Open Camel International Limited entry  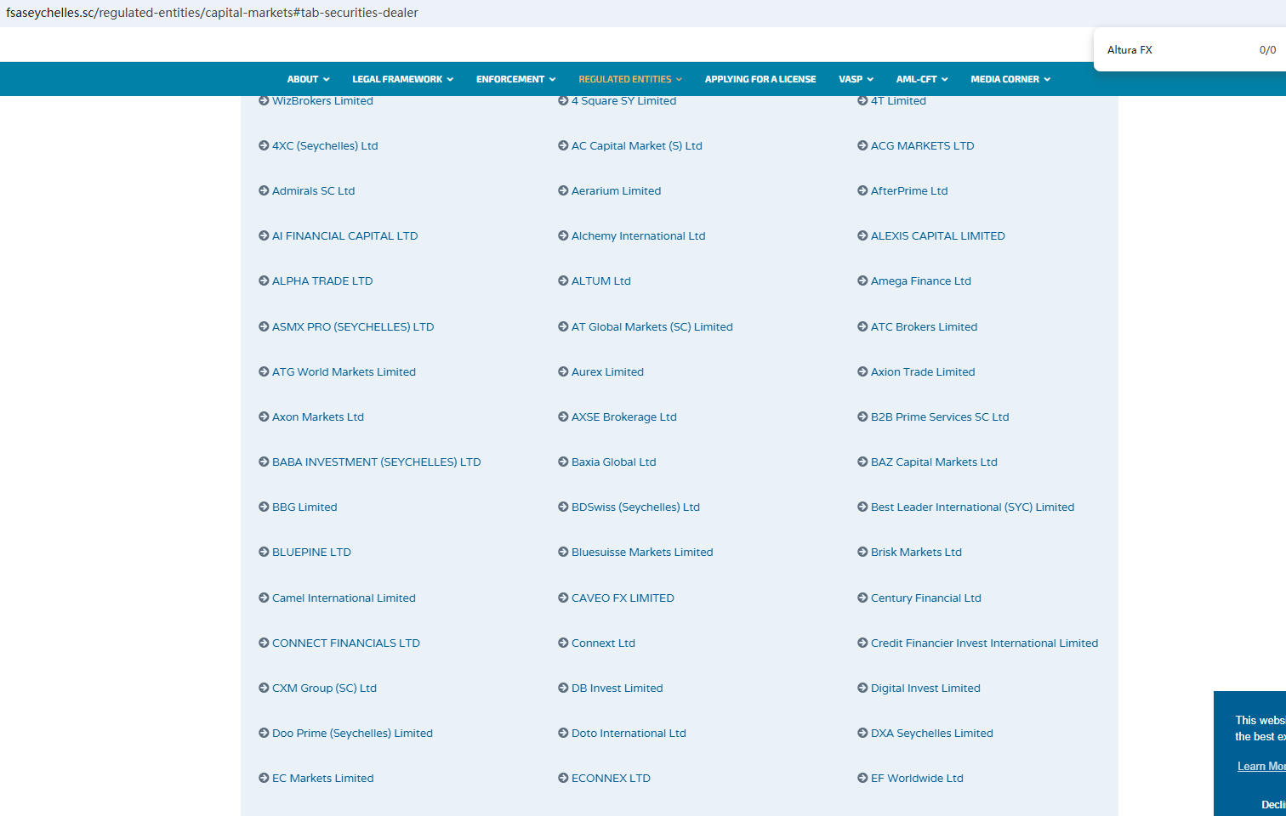point(344,598)
